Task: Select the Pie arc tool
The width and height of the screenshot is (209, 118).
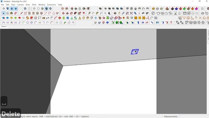Action: [x=57, y=13]
